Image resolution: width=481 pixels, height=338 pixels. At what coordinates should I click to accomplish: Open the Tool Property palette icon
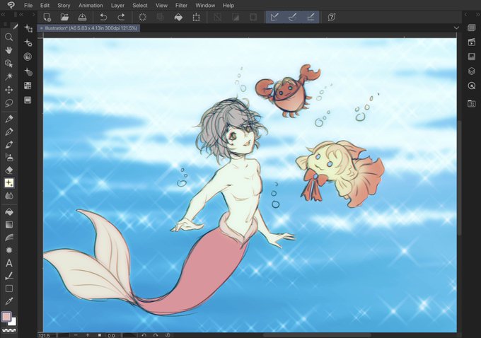coord(28,42)
